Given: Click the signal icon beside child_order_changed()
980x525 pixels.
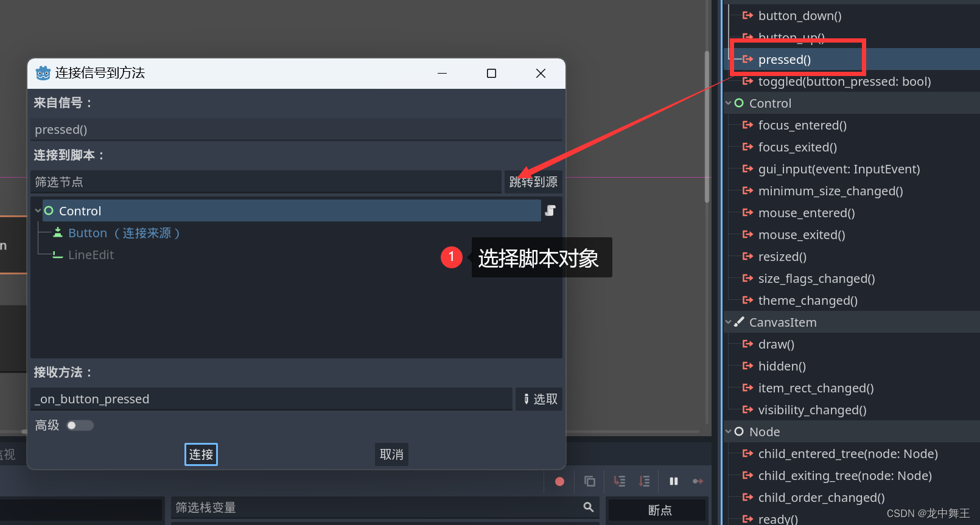Looking at the screenshot, I should click(x=747, y=498).
